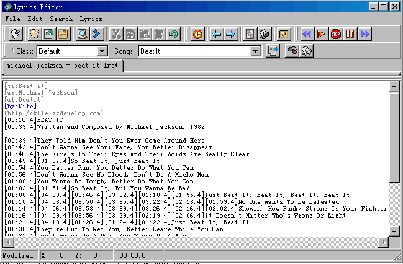Click the You Better Disappear lyric line
Image resolution: width=403 pixels, height=264 pixels.
tap(108, 147)
